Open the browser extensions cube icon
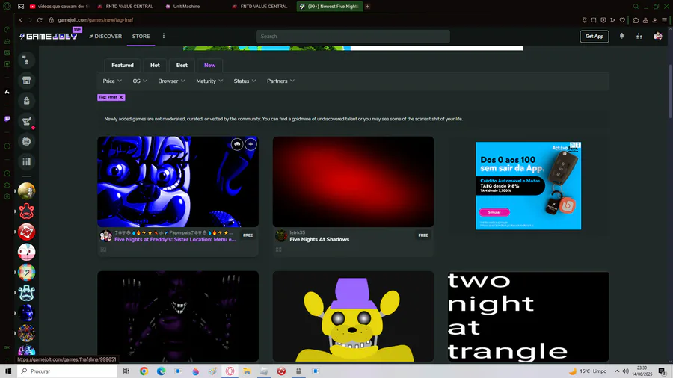673x378 pixels. coord(636,19)
